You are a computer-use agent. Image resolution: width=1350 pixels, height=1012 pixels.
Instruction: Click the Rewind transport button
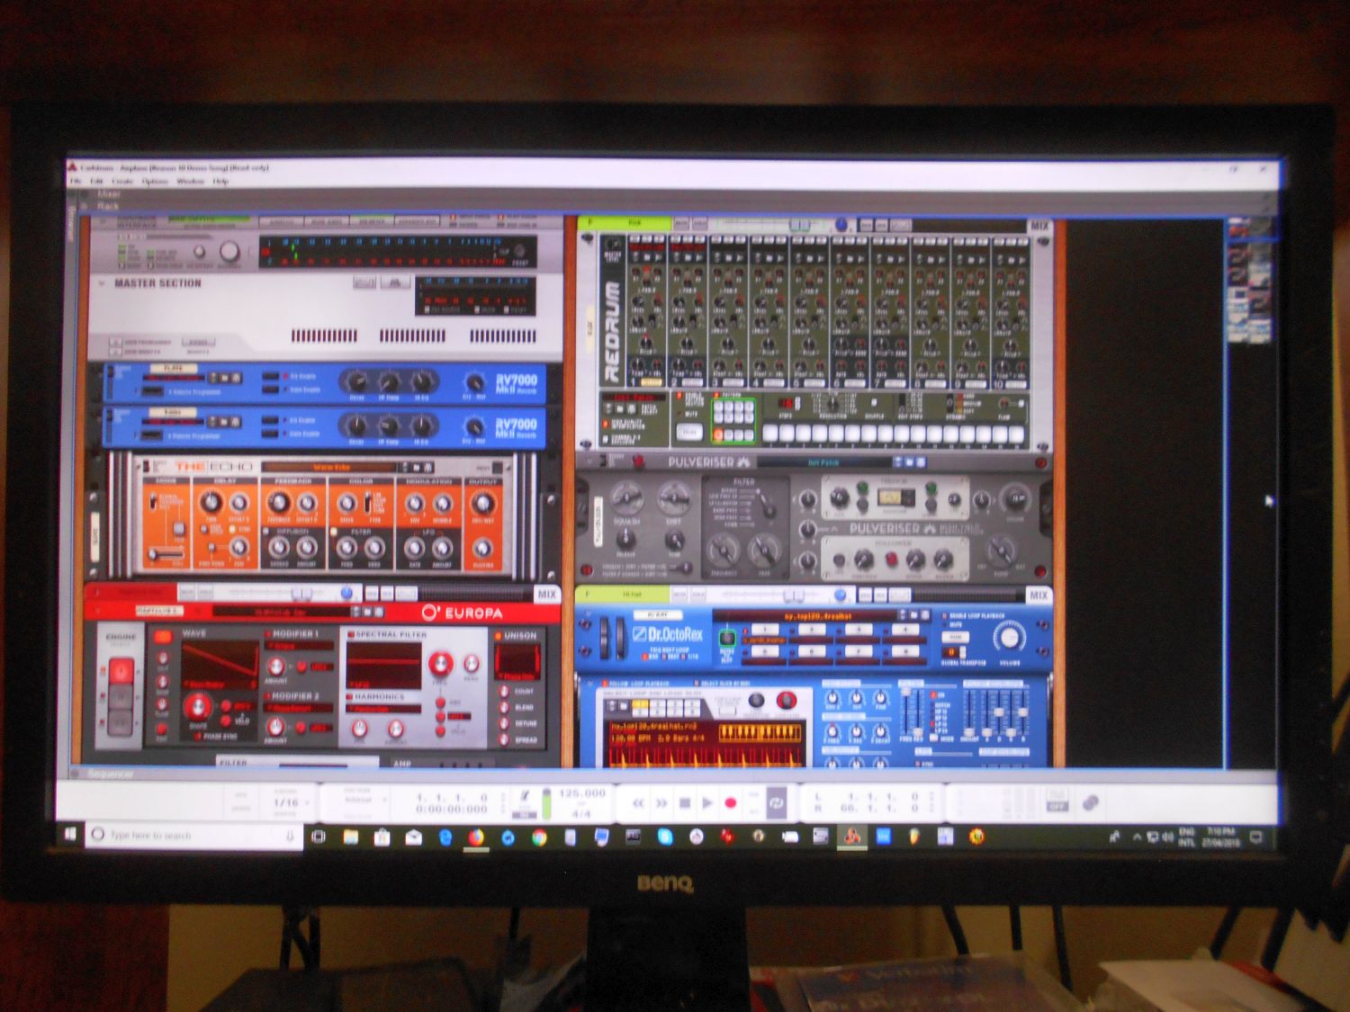638,802
